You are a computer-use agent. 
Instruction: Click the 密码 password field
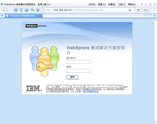(78, 71)
